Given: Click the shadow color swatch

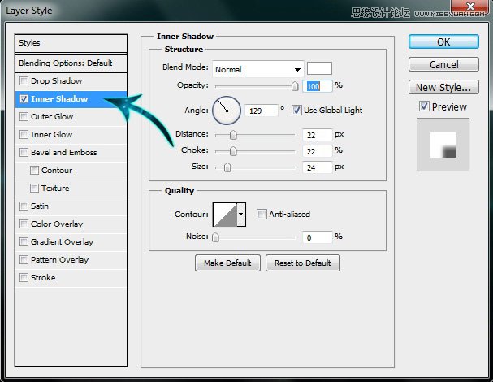Looking at the screenshot, I should [319, 68].
